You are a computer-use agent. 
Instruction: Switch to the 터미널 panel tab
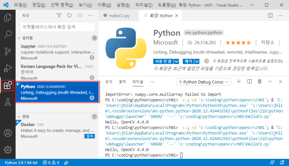pyautogui.click(x=138, y=82)
